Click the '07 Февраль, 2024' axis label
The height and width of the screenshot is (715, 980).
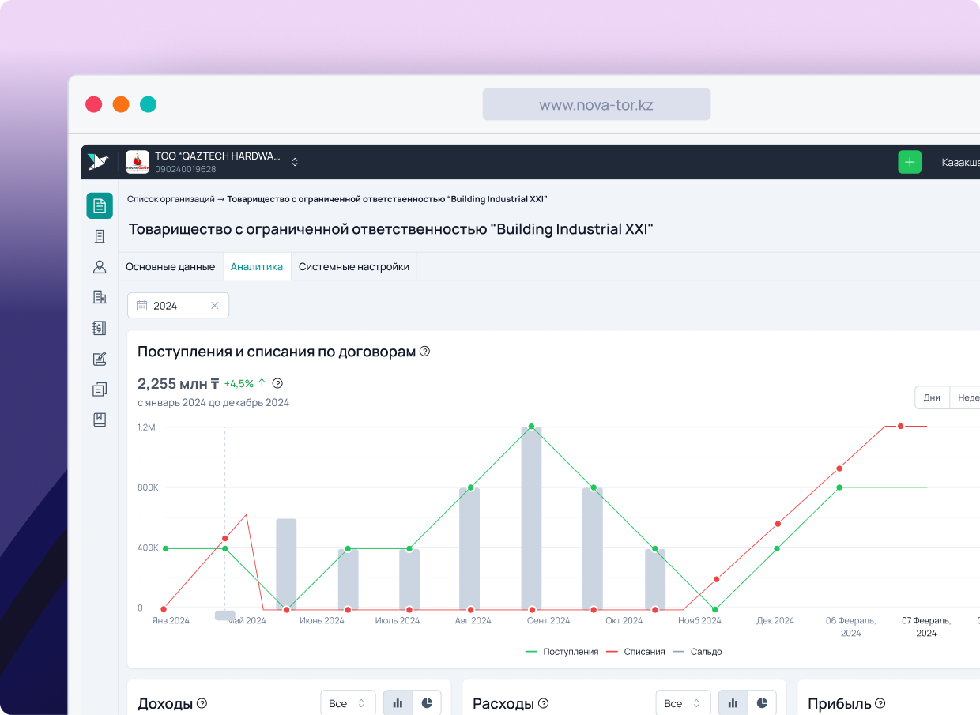tap(926, 627)
